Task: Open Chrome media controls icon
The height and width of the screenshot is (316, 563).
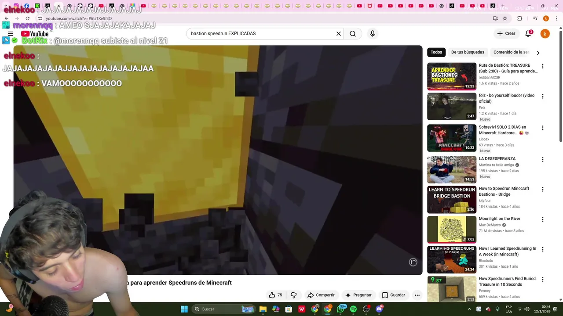Action: (535, 18)
